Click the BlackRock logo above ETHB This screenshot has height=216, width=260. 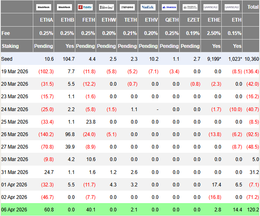[x=65, y=7]
